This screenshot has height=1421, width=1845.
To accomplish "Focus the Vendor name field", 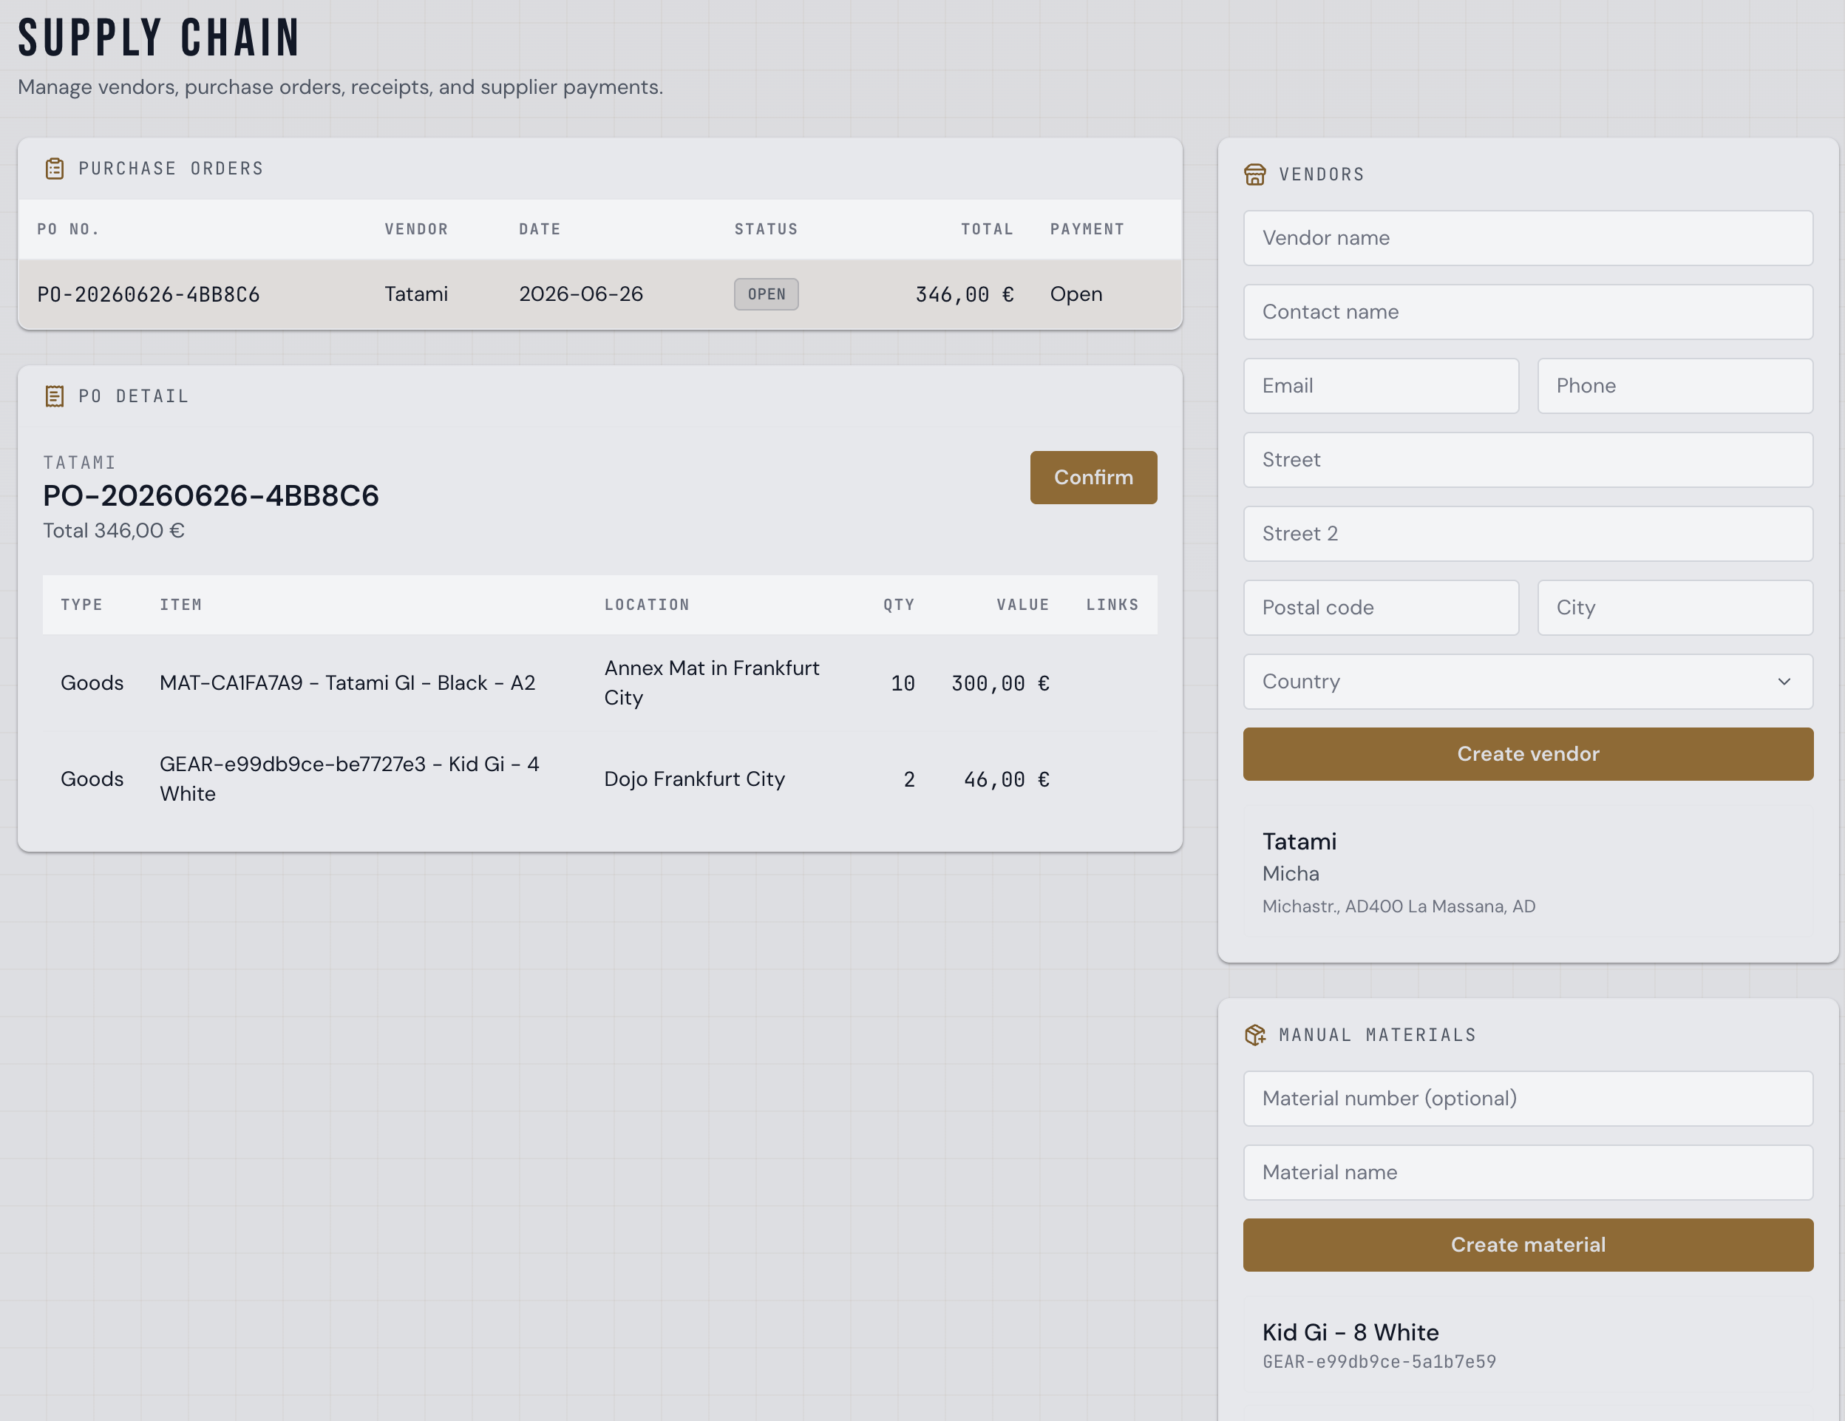I will (1528, 238).
